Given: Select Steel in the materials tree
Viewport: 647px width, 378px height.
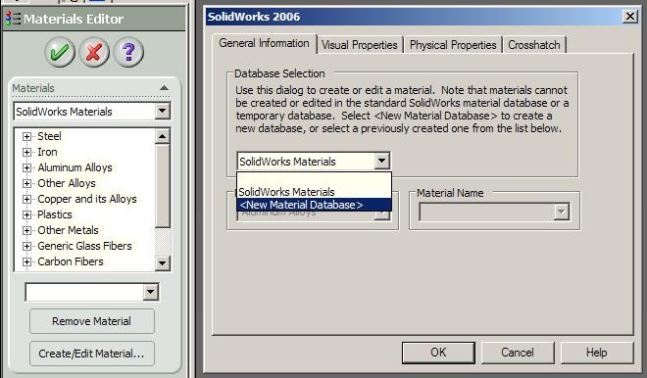Looking at the screenshot, I should tap(49, 136).
